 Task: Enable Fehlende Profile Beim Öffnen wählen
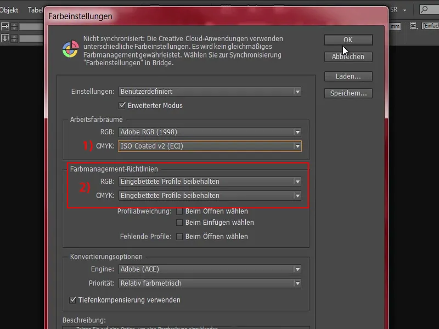tap(179, 237)
